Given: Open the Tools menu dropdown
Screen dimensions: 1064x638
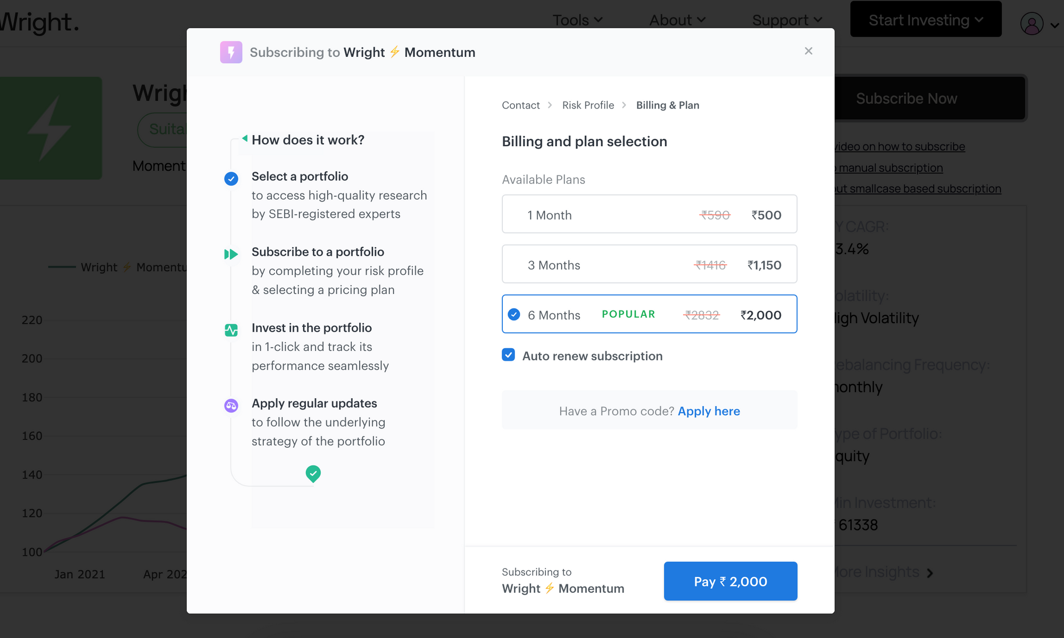Looking at the screenshot, I should pyautogui.click(x=577, y=20).
